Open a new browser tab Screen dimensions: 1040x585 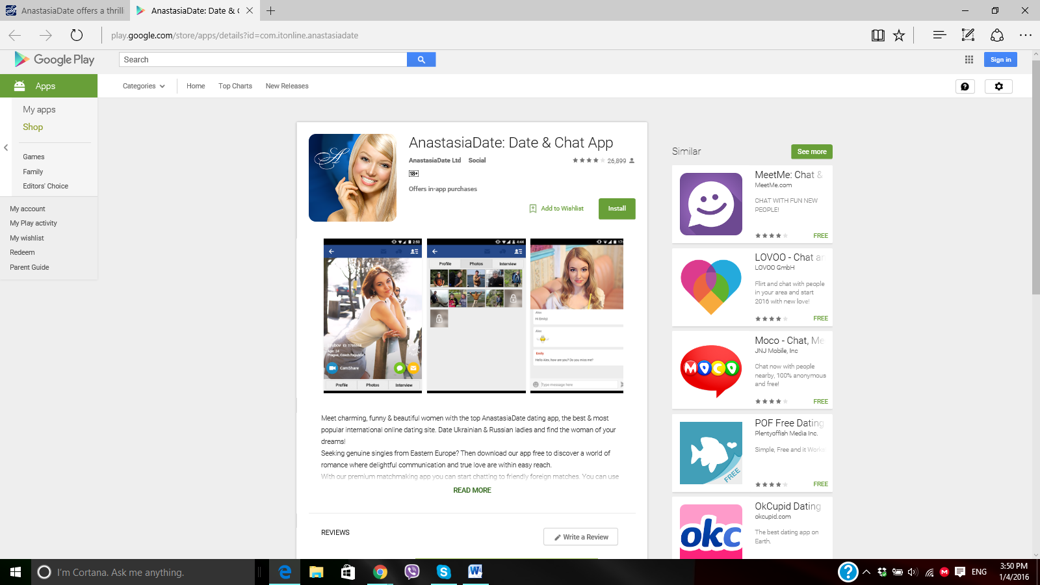[271, 10]
